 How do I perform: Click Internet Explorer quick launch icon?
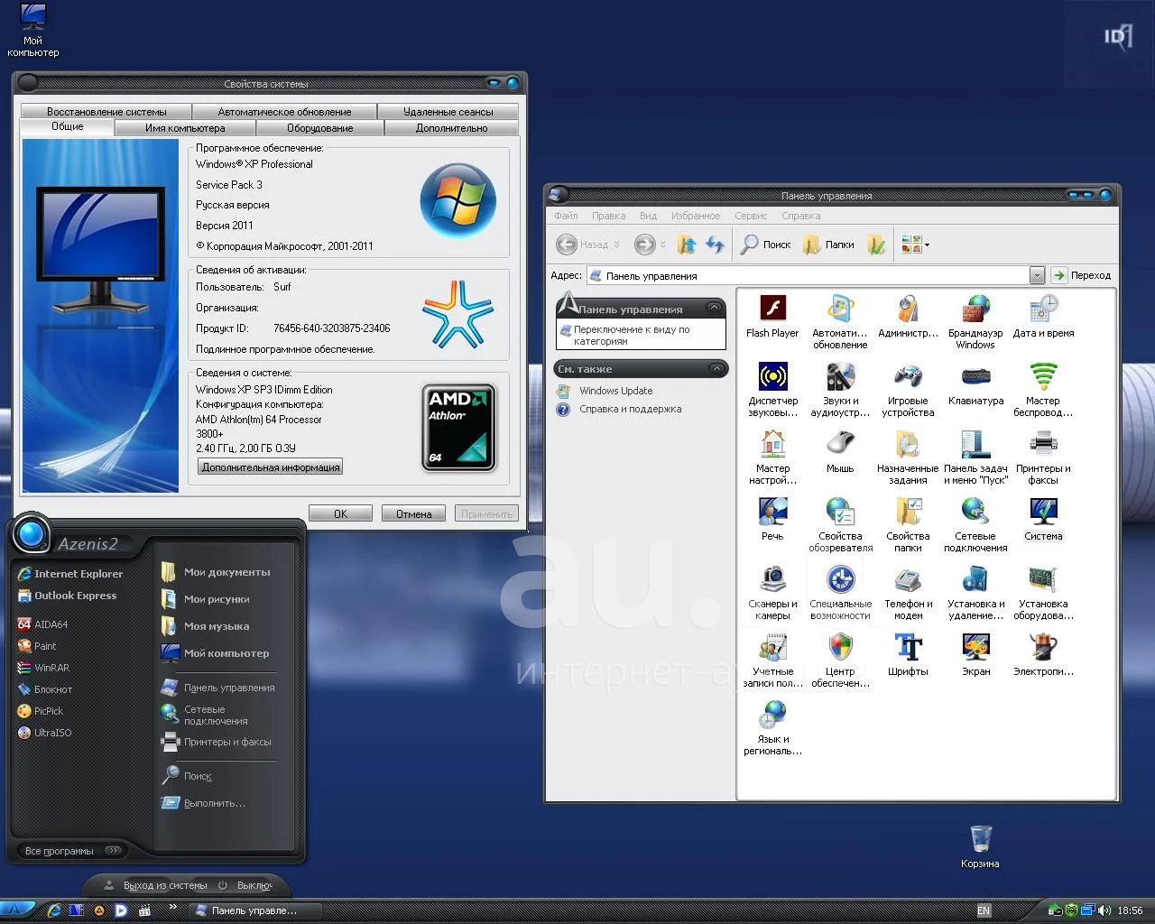coord(55,910)
